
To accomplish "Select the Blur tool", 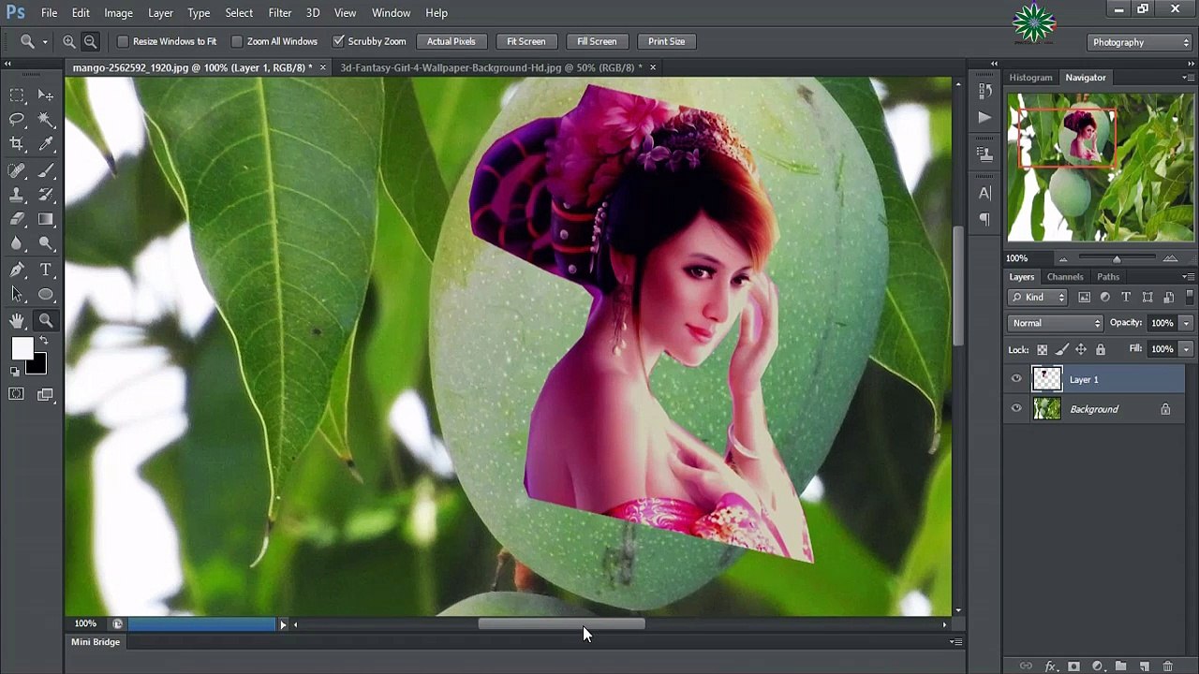I will coord(17,243).
